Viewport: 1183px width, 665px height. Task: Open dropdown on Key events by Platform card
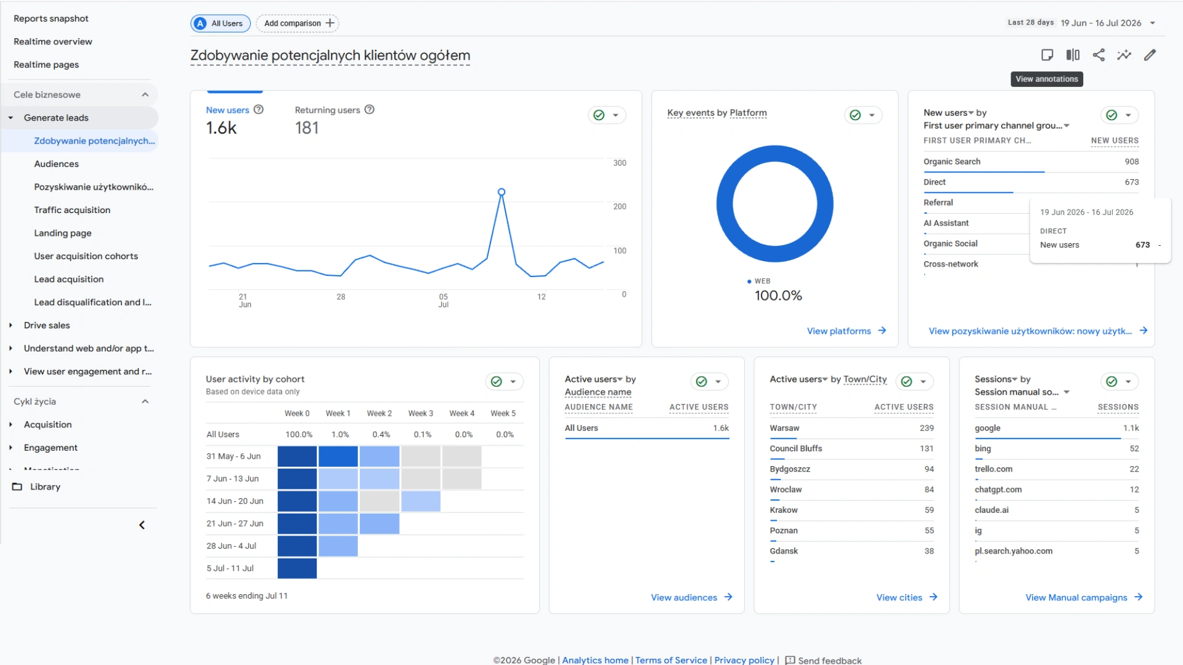(x=872, y=115)
